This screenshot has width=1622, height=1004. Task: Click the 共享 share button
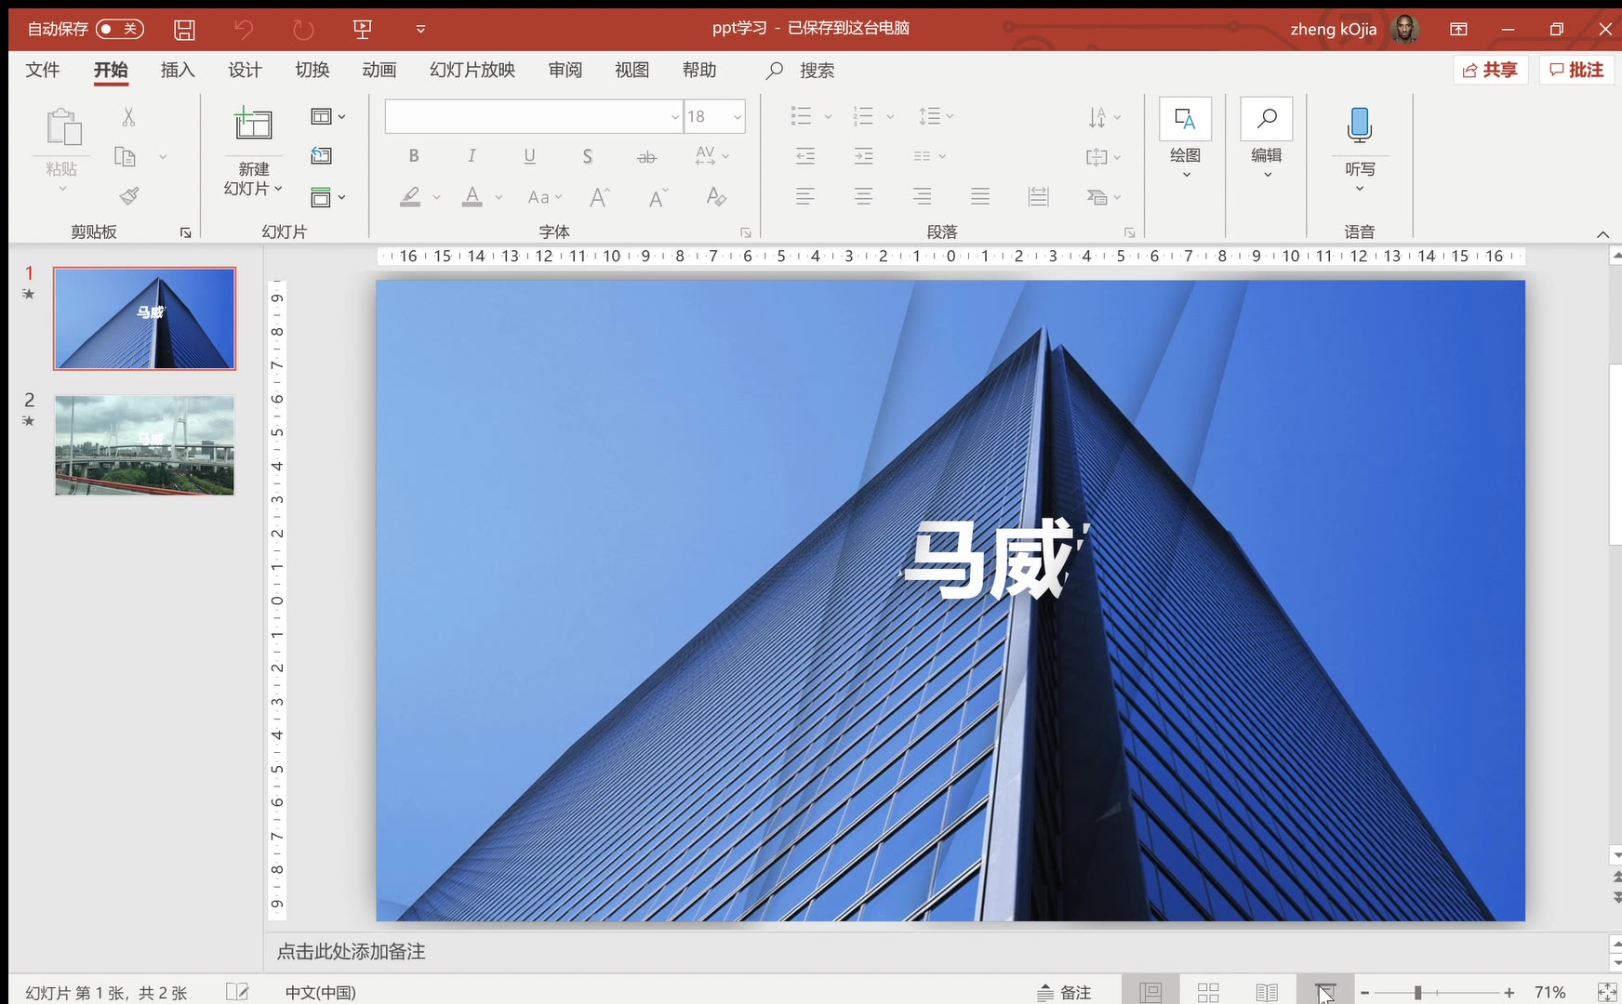pyautogui.click(x=1491, y=70)
